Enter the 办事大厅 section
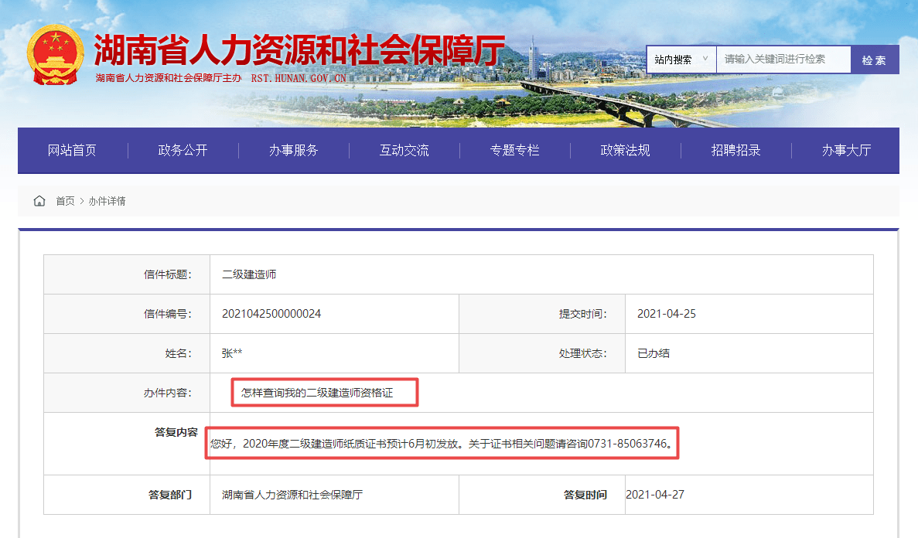Screen dimensions: 918x538 coord(846,151)
